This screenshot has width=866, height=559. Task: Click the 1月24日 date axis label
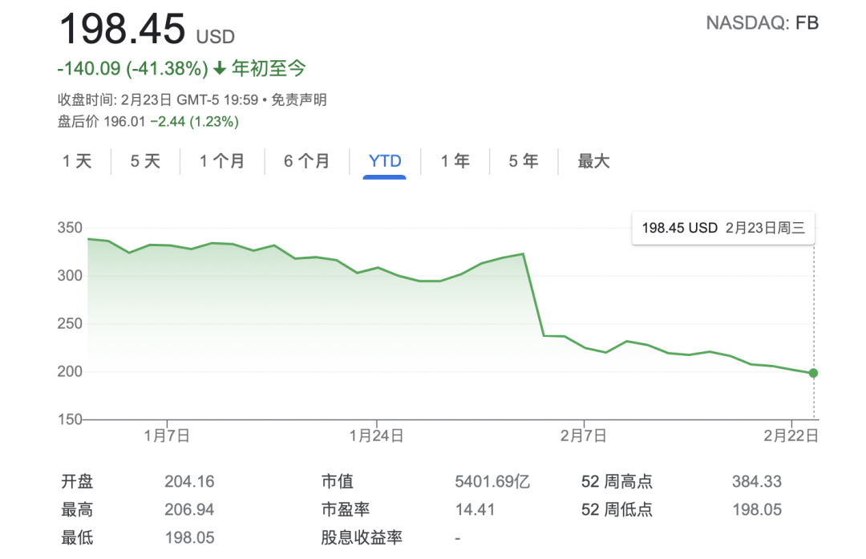click(x=377, y=435)
